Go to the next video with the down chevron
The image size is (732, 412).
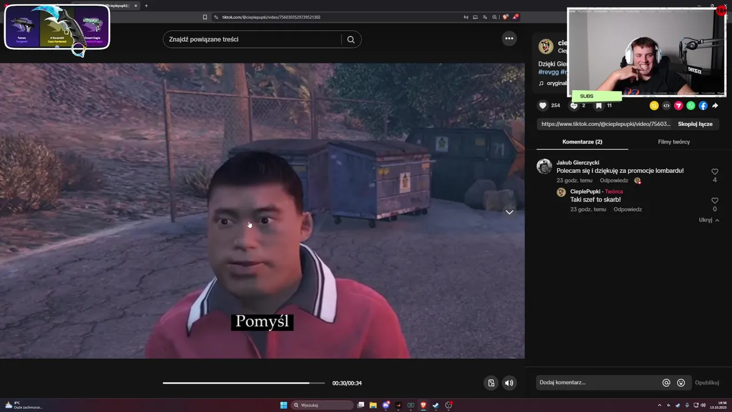coord(509,212)
